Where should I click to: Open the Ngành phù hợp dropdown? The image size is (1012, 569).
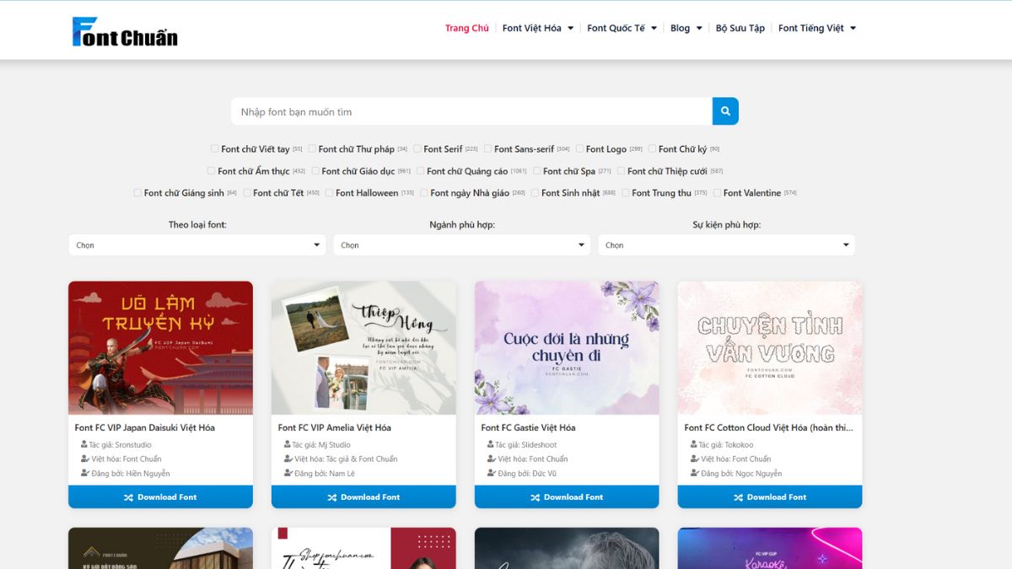coord(461,244)
